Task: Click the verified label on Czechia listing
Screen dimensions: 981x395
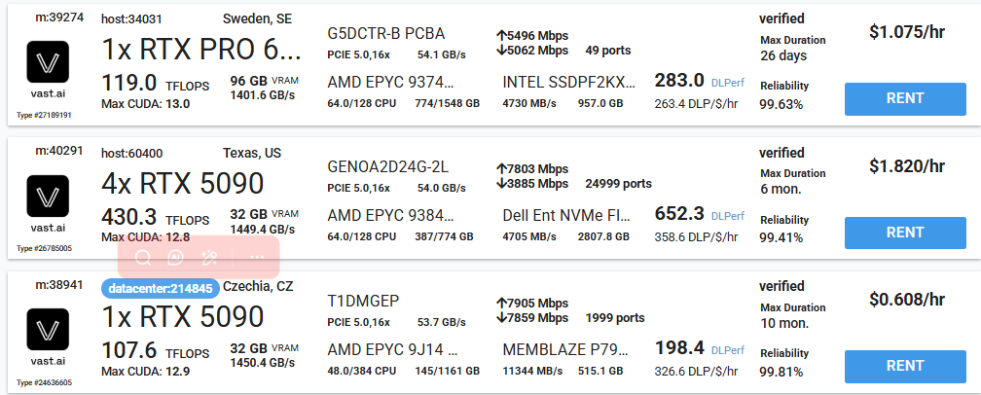Action: 781,286
